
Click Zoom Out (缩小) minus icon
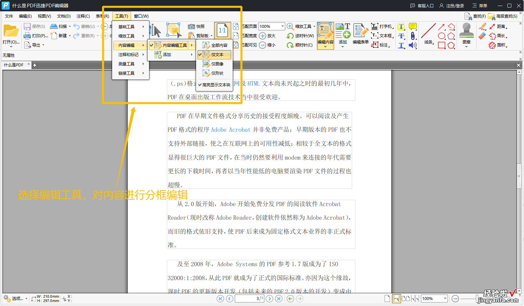[x=262, y=45]
